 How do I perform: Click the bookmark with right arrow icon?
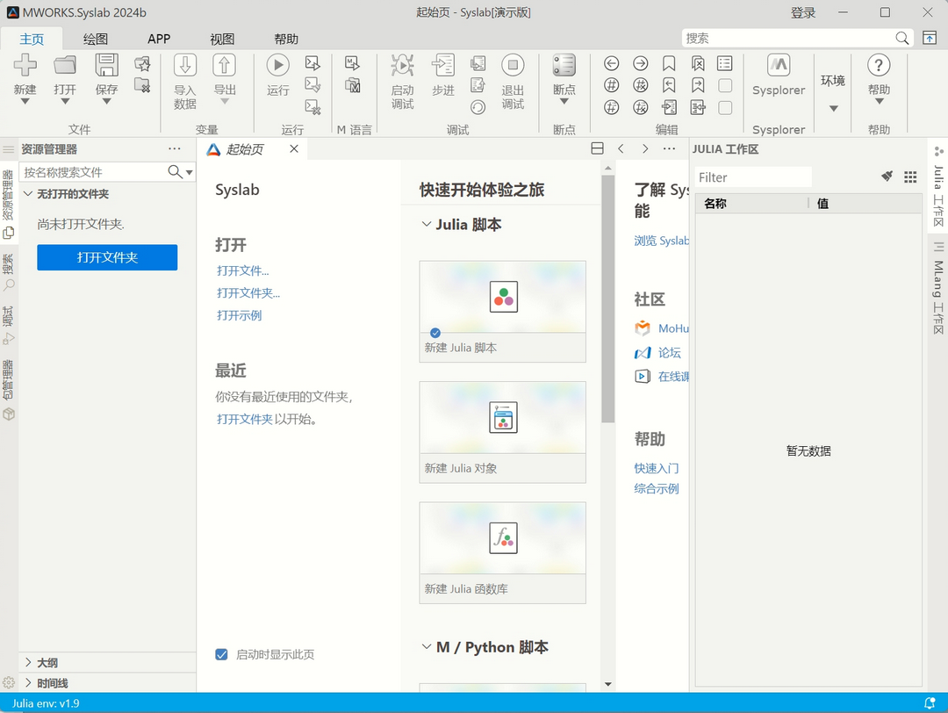pos(698,85)
